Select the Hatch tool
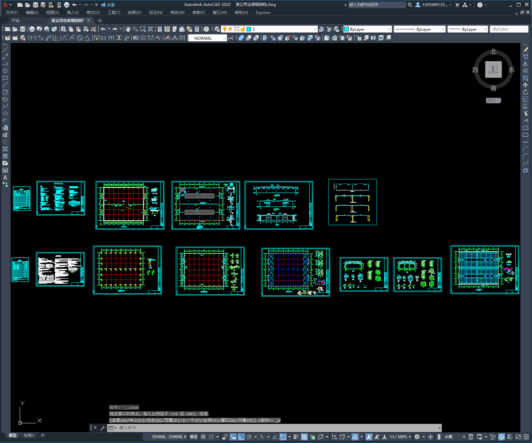This screenshot has height=443, width=532. coord(5,149)
